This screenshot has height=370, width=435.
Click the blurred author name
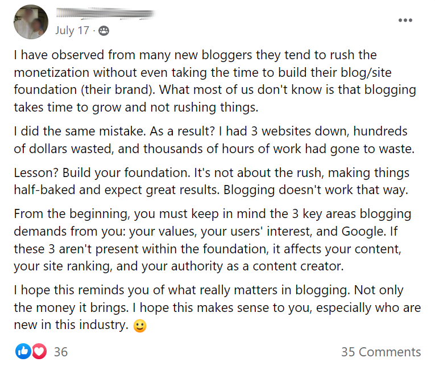click(105, 13)
